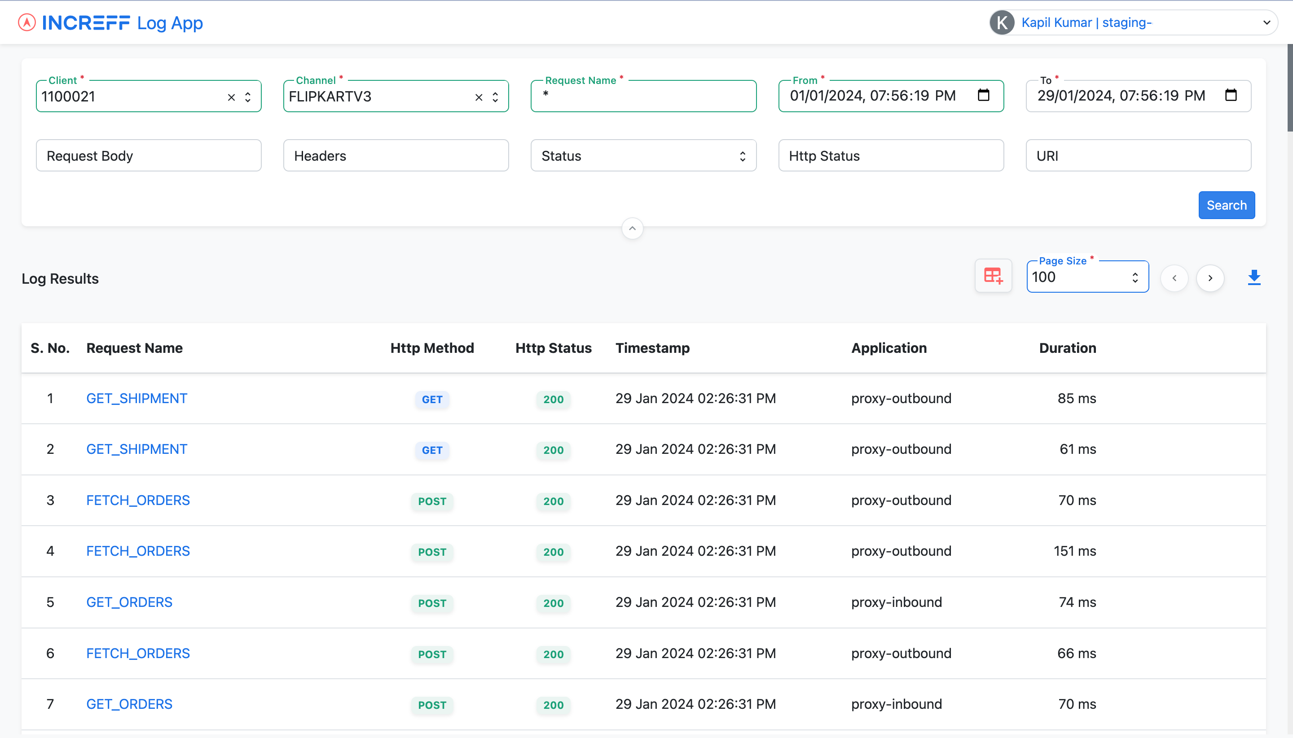The image size is (1293, 738).
Task: Click the 66 ms duration cell
Action: point(1076,653)
